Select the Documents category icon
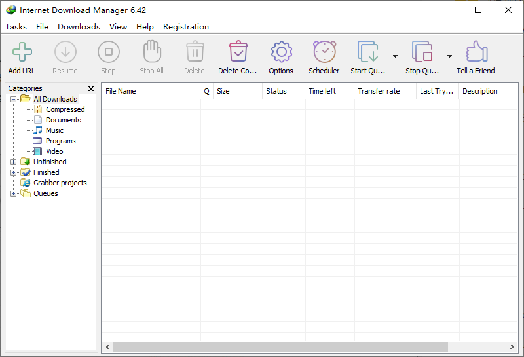This screenshot has height=357, width=524. pos(38,120)
